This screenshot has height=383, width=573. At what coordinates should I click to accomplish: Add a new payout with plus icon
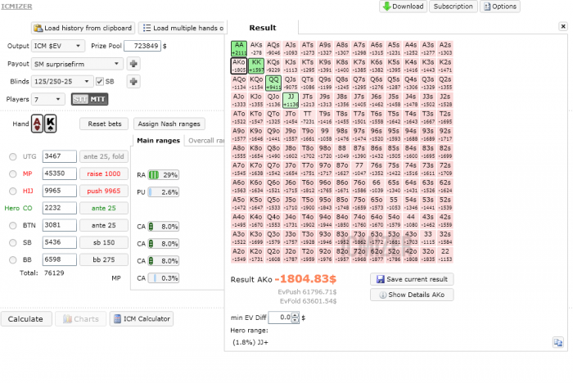coord(133,64)
